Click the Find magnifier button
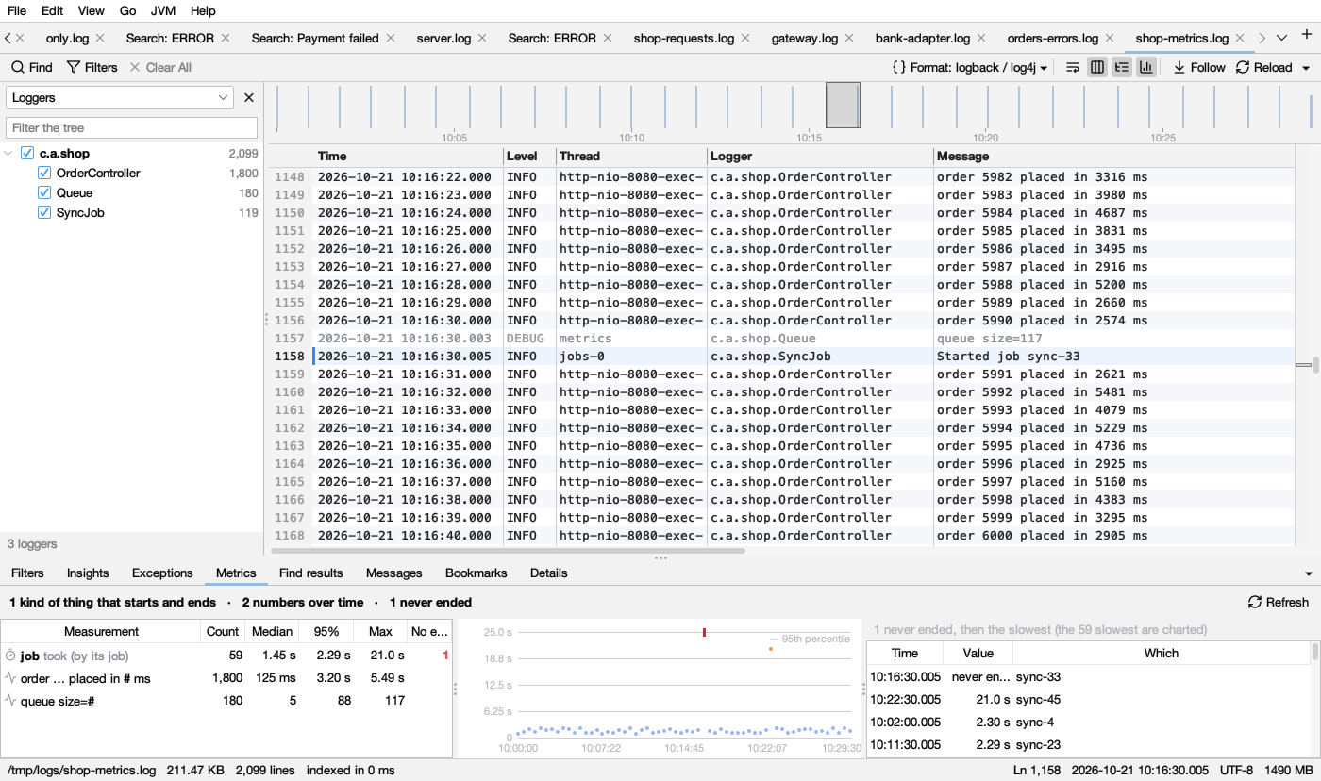The height and width of the screenshot is (781, 1321). click(31, 67)
